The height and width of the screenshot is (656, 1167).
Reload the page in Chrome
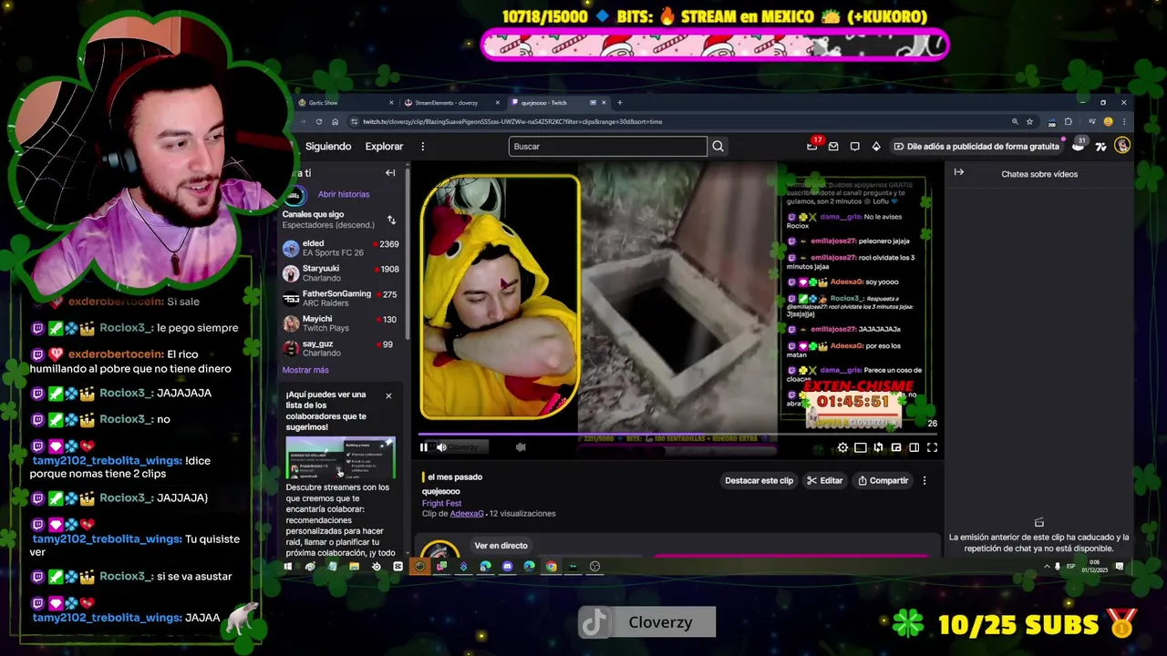(x=318, y=121)
